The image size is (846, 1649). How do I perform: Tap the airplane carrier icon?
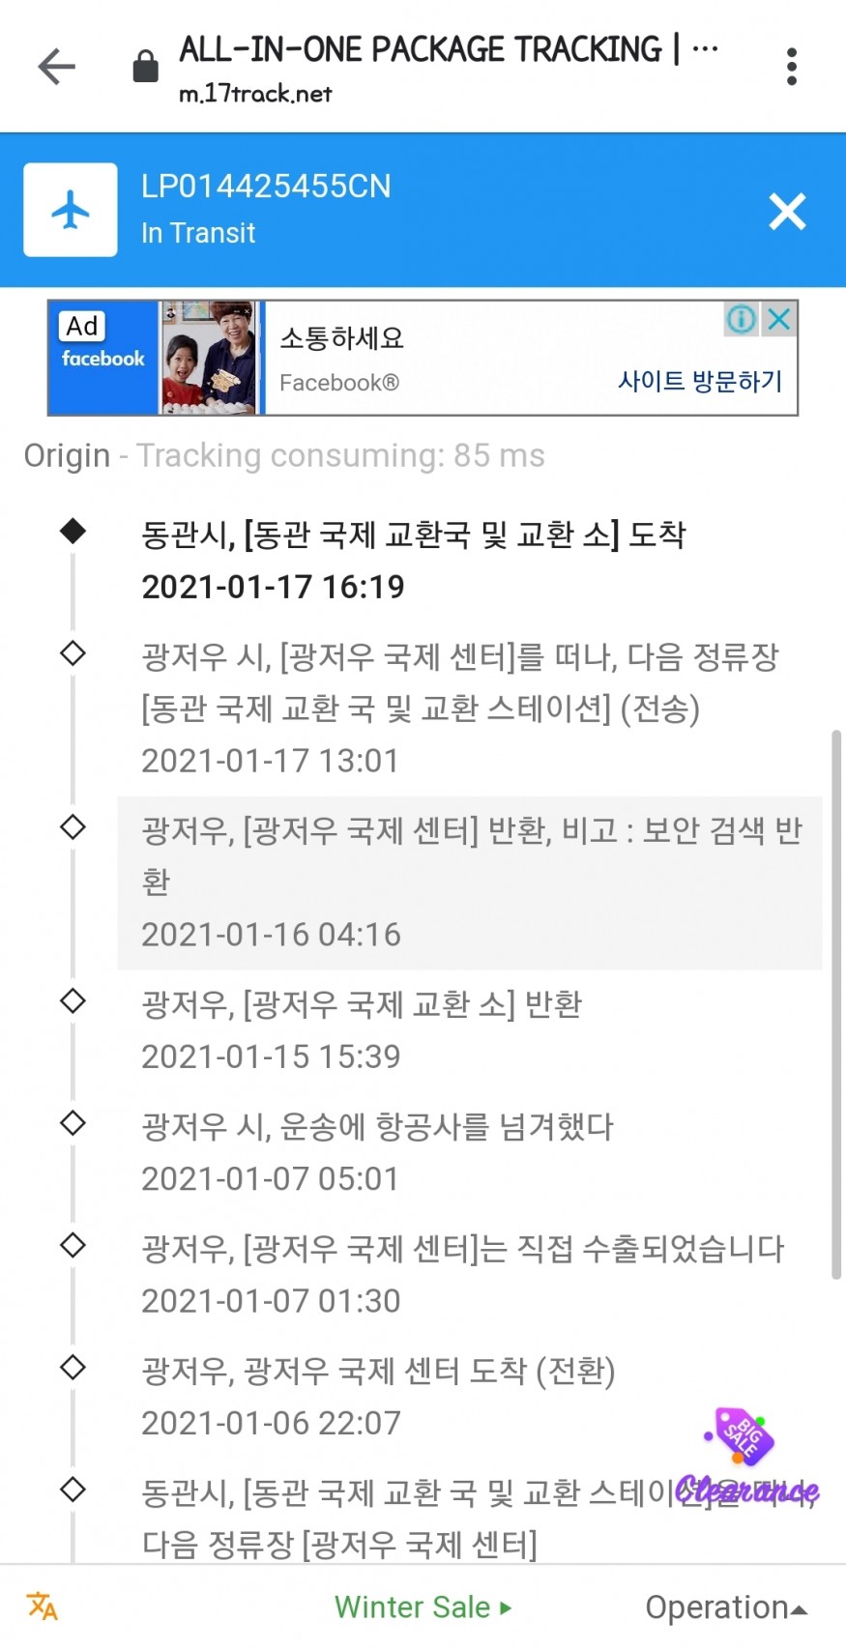[x=71, y=210]
